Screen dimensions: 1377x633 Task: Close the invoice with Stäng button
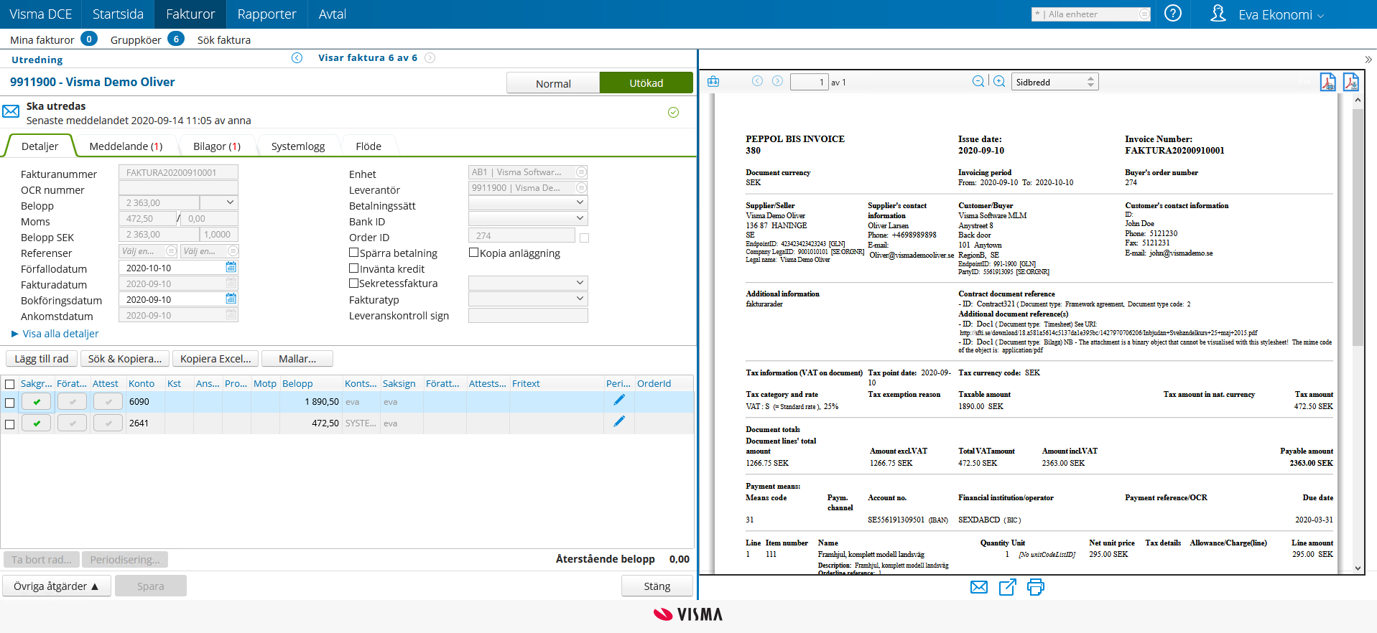click(x=657, y=586)
